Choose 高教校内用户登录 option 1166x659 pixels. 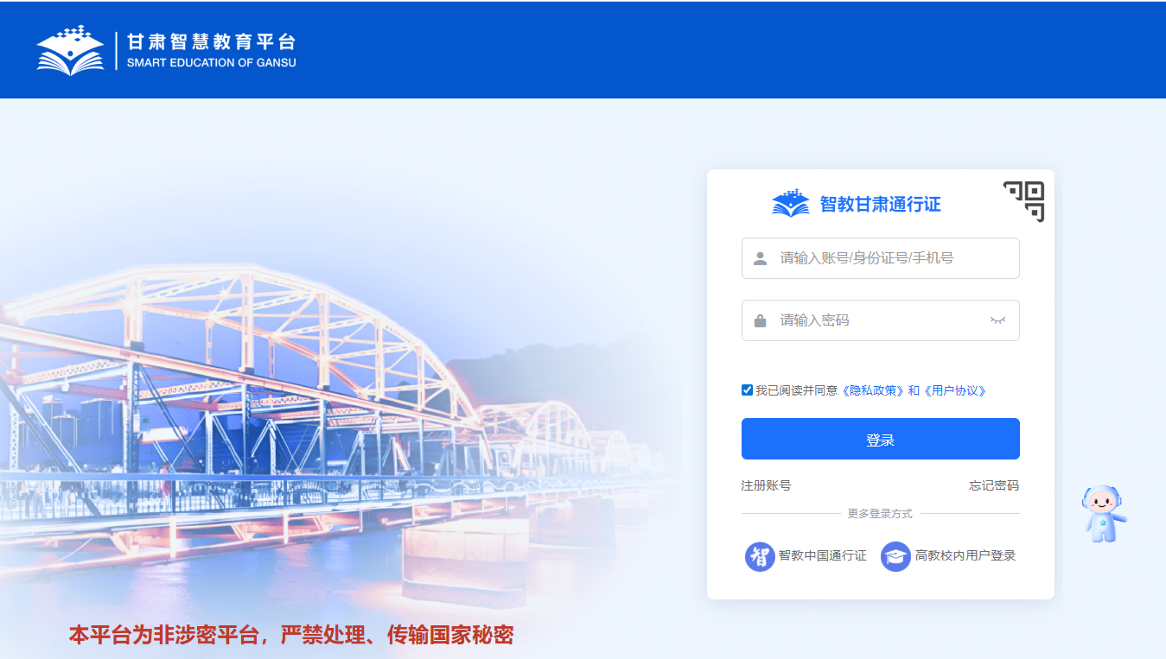965,555
